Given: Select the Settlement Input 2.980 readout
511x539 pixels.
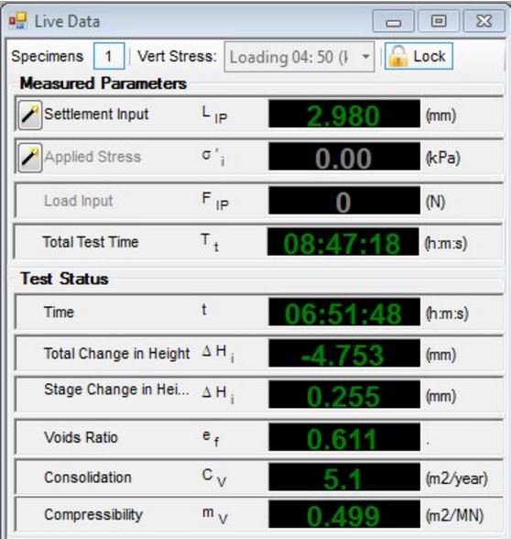Looking at the screenshot, I should pyautogui.click(x=344, y=114).
